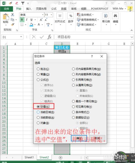Click the help question mark in 定位条件 dialog

(x=92, y=56)
